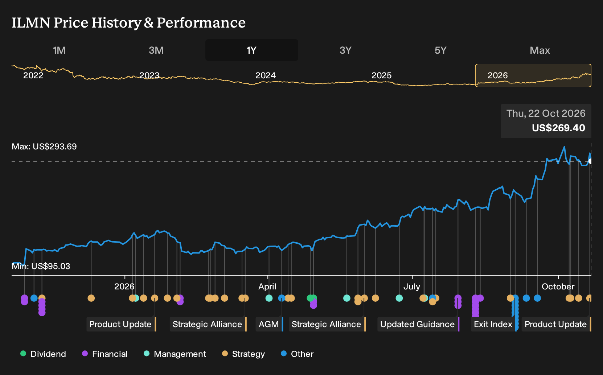The width and height of the screenshot is (603, 375).
Task: Click the highlighted 2026 range selector in overview
Action: [x=533, y=75]
